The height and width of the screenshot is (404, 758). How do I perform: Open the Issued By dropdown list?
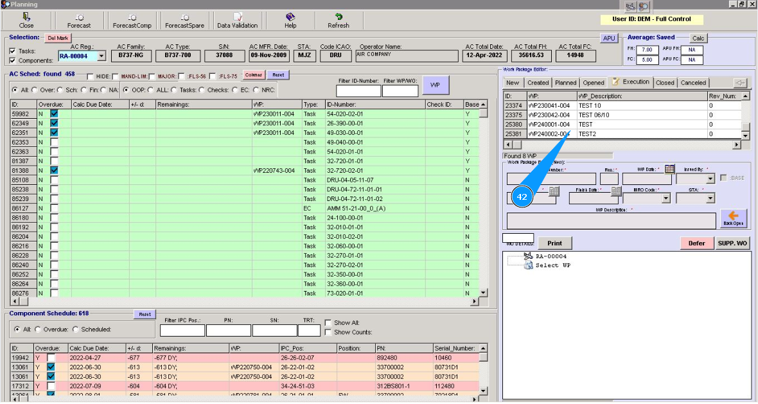[710, 179]
